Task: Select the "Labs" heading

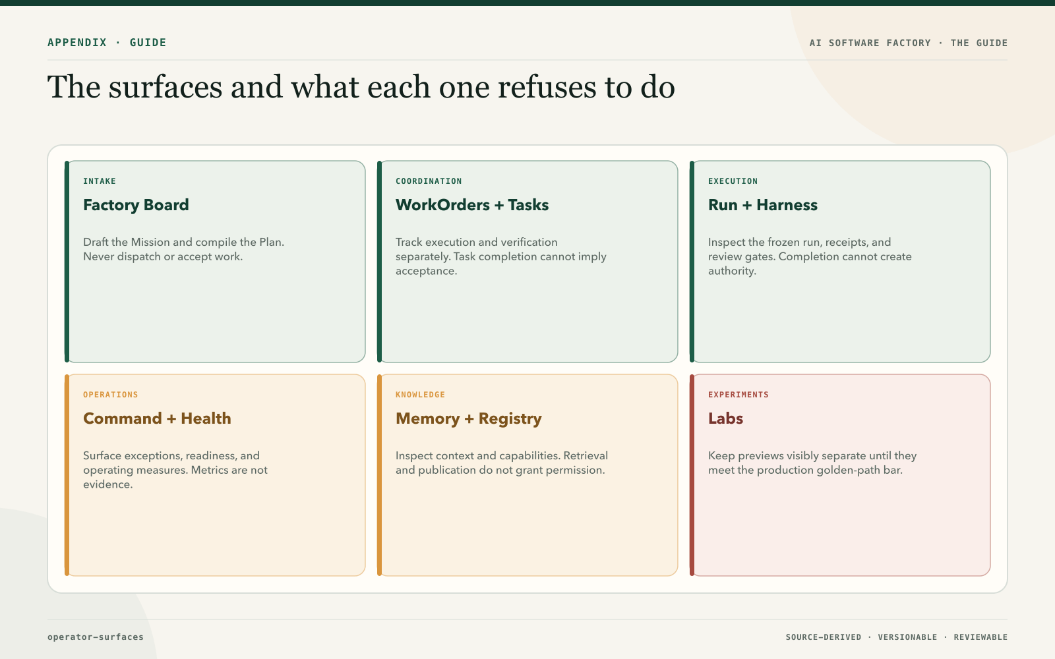Action: [x=725, y=418]
